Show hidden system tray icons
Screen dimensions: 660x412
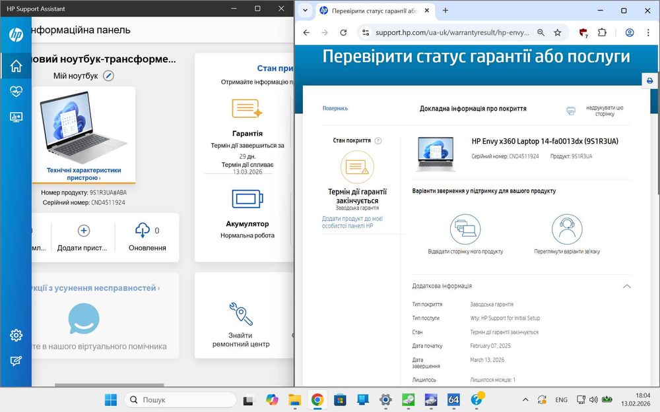[x=525, y=400]
